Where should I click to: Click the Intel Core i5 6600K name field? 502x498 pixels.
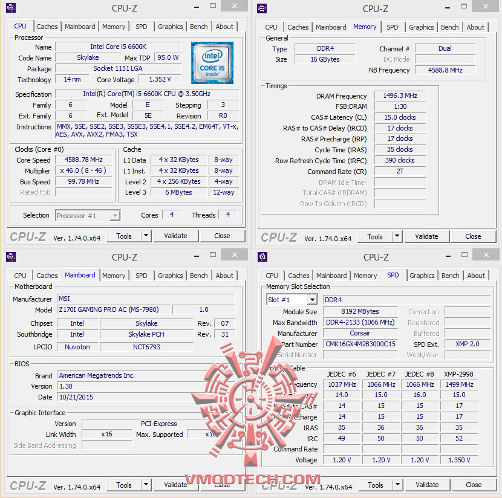click(x=118, y=47)
